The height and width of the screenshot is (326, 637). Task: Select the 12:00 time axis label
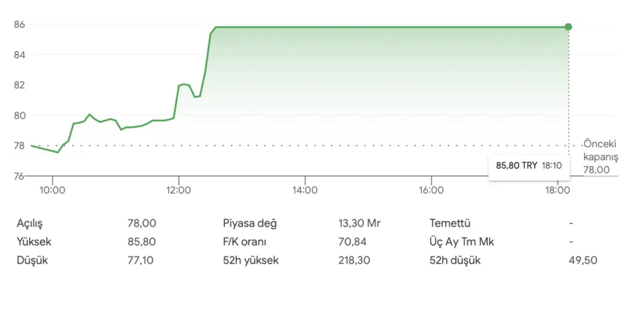click(x=178, y=191)
